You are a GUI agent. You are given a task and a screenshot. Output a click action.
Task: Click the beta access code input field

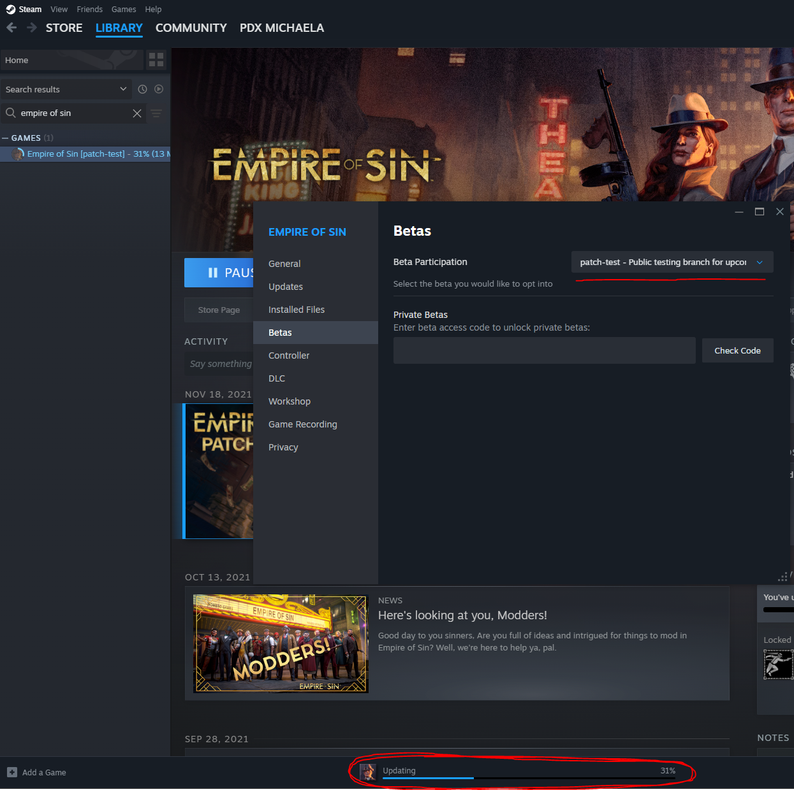coord(544,350)
